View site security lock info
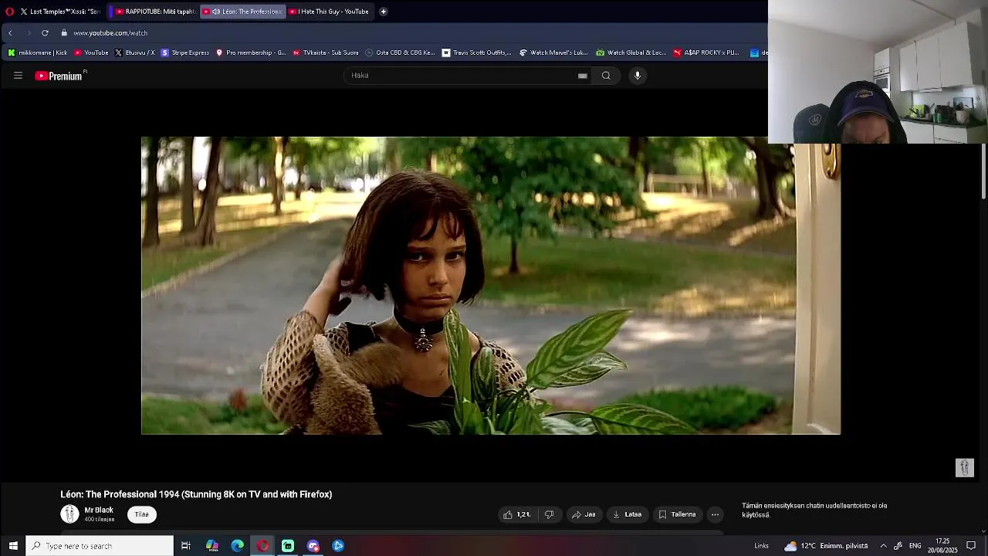 pyautogui.click(x=64, y=33)
